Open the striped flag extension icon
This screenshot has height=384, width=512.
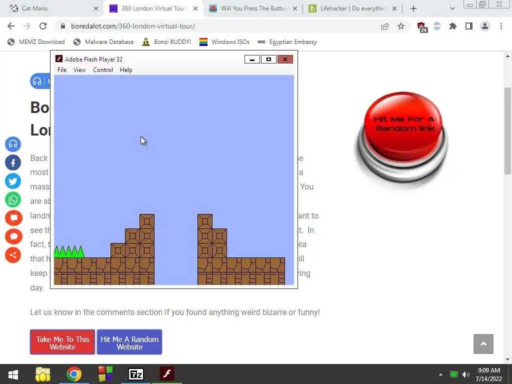point(437,26)
